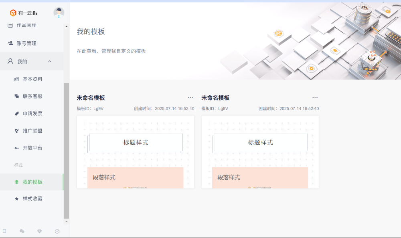Select 我的 sidebar group label
This screenshot has height=238, width=401.
pyautogui.click(x=22, y=62)
